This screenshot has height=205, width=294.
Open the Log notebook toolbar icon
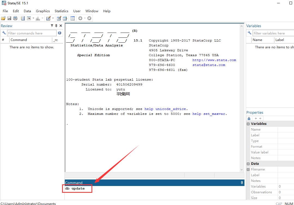(23, 18)
